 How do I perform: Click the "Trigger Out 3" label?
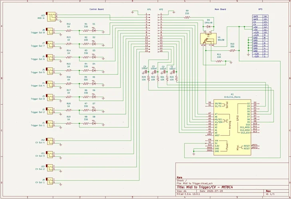click(x=38, y=99)
